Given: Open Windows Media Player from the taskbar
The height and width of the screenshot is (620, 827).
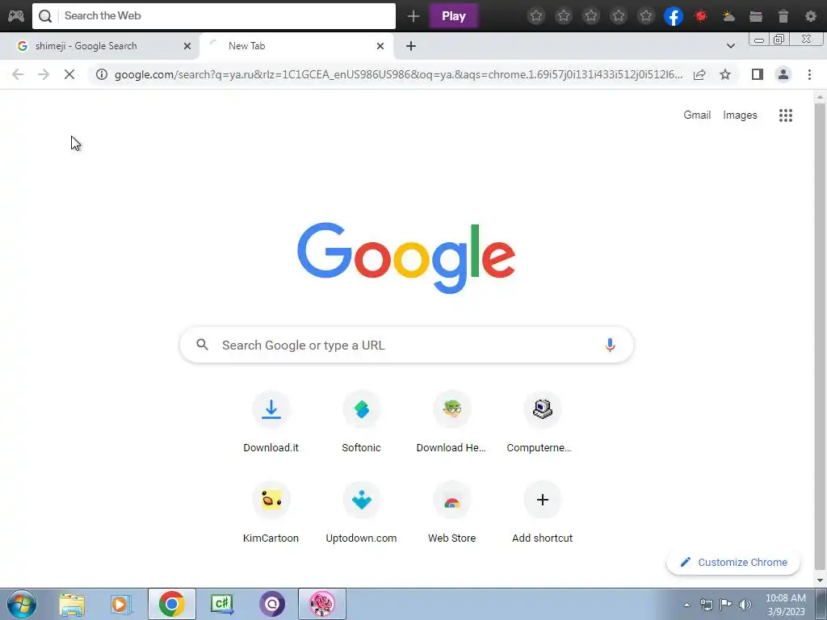Looking at the screenshot, I should [x=121, y=605].
